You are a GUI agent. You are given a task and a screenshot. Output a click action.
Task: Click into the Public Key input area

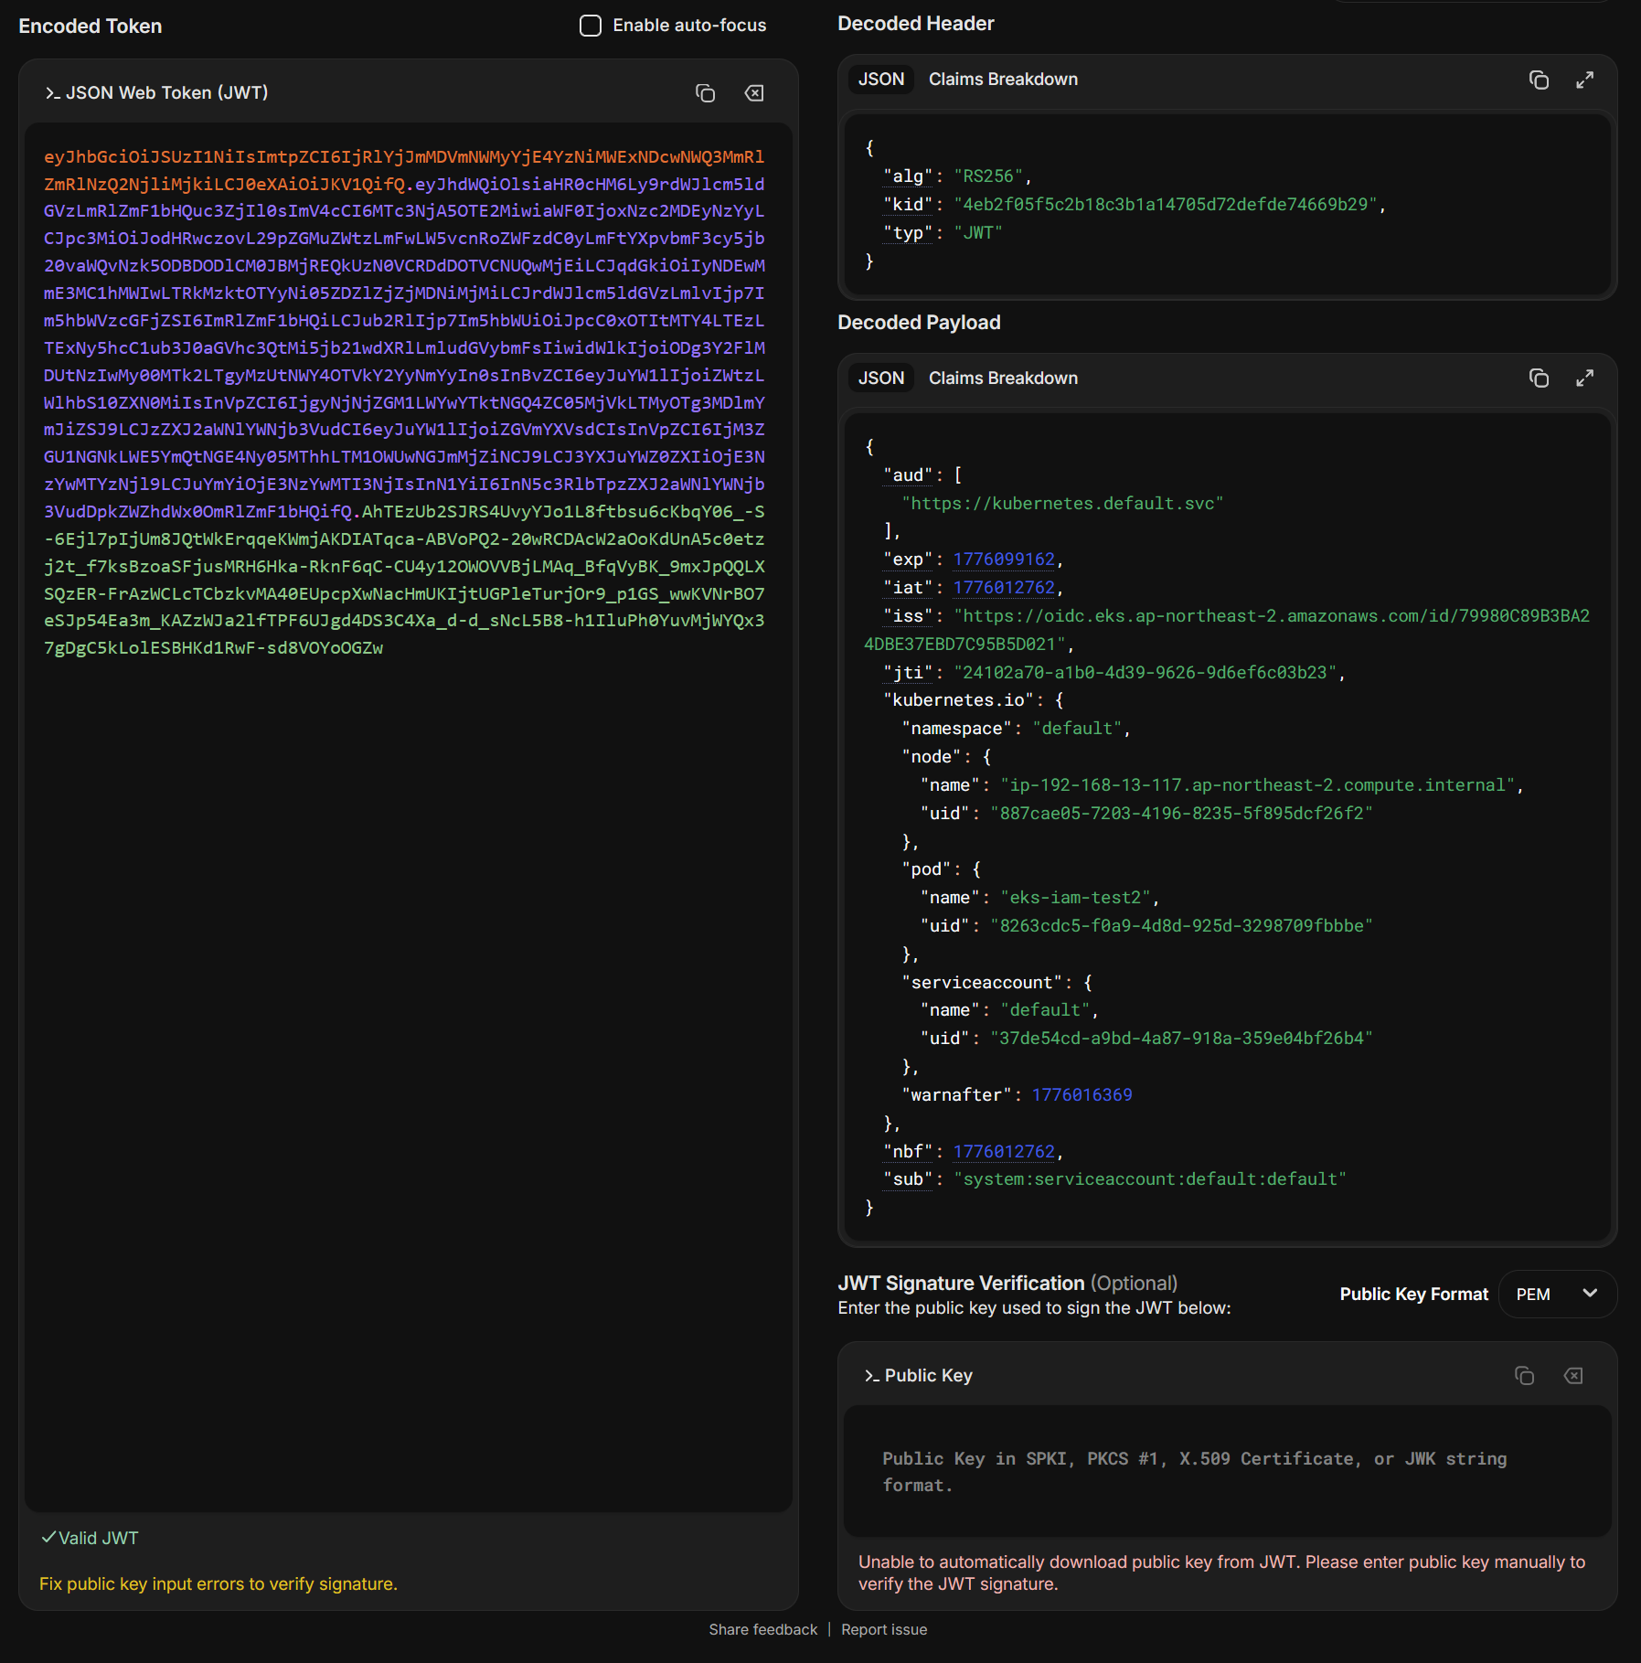pyautogui.click(x=1227, y=1472)
